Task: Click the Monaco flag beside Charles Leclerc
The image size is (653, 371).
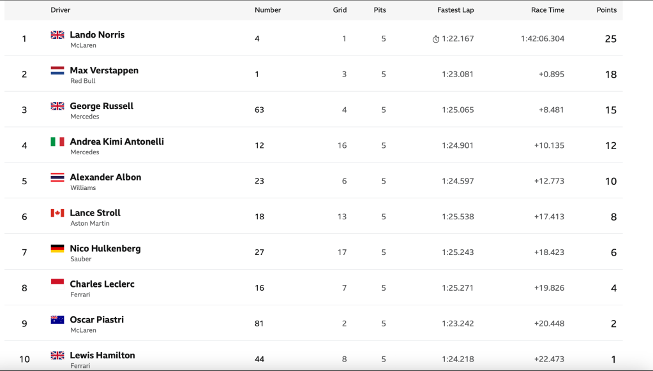Action: click(x=57, y=284)
